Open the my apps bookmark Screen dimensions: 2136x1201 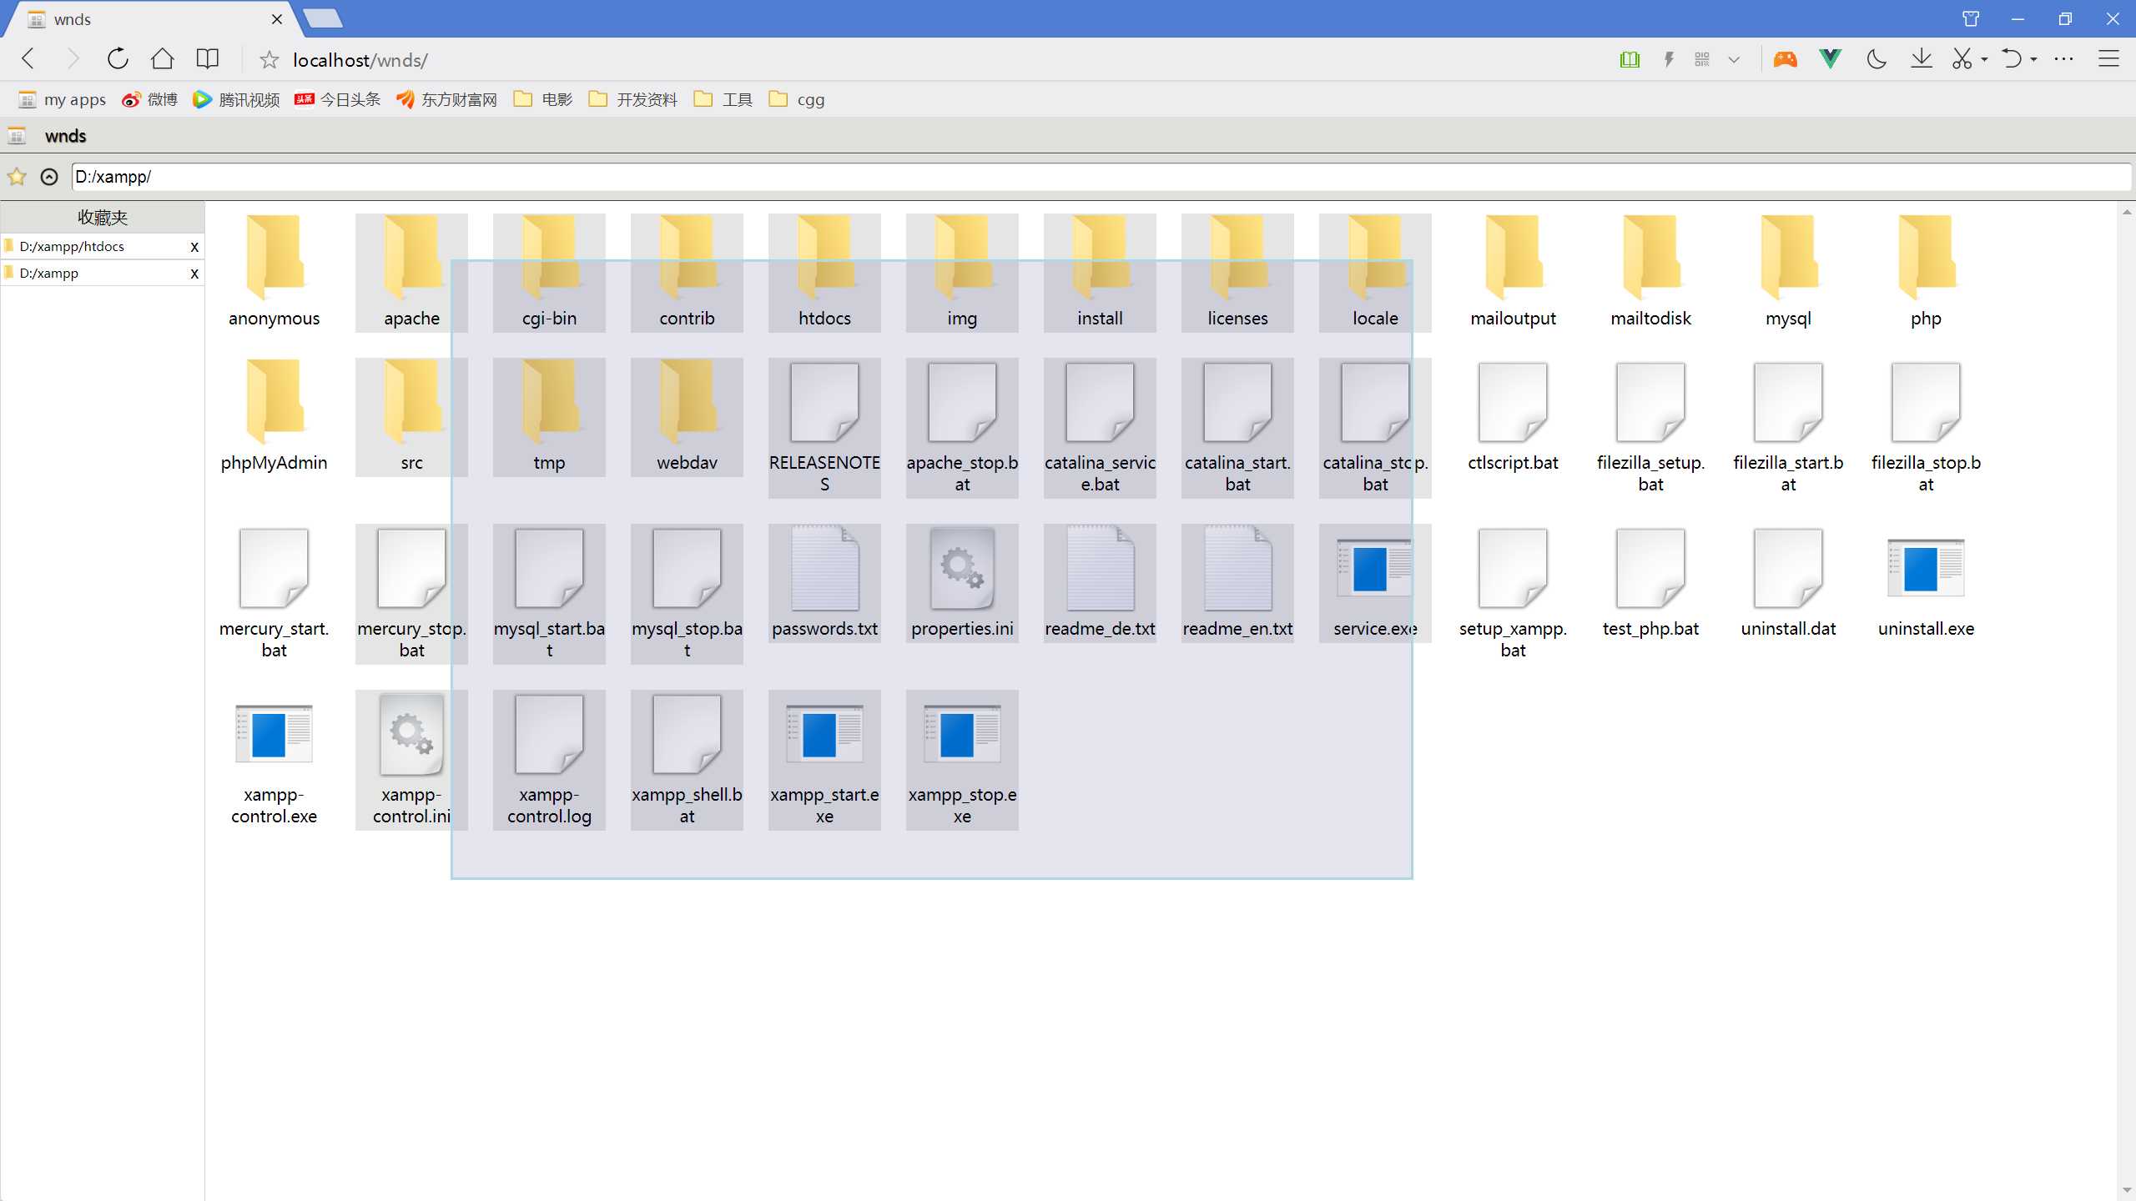[63, 100]
